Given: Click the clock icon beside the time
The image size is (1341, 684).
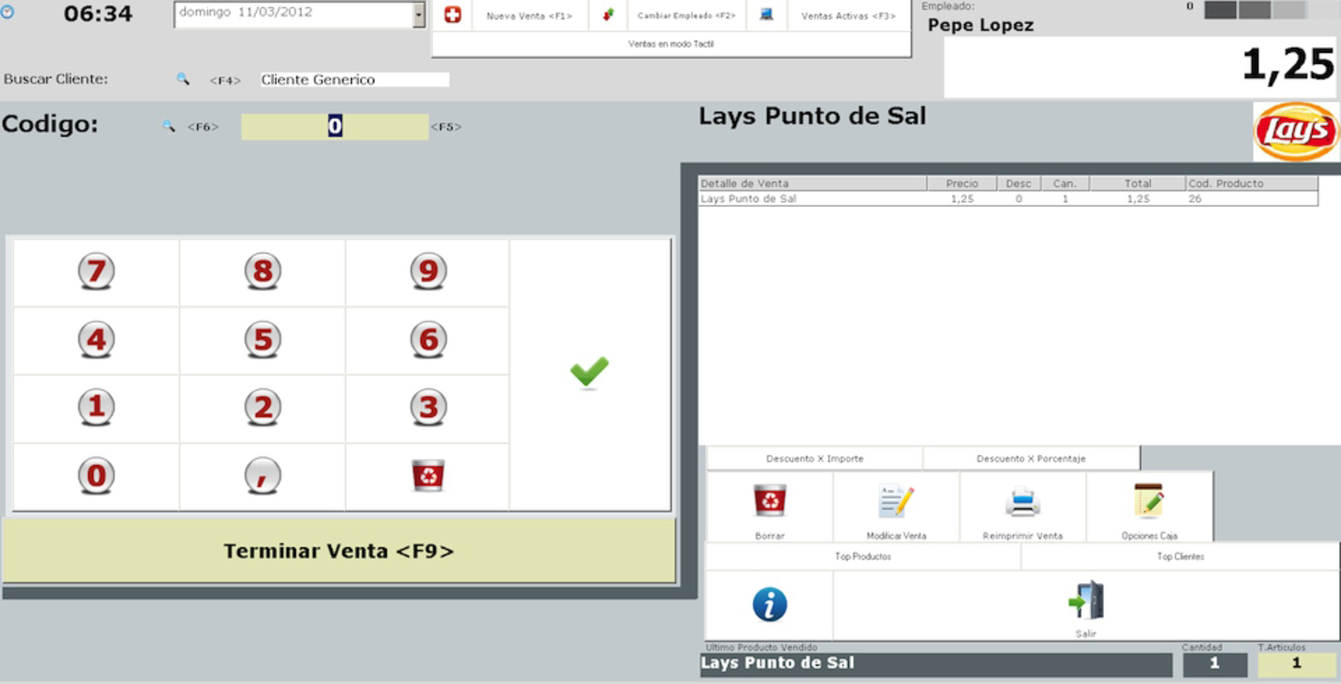Looking at the screenshot, I should click(8, 13).
